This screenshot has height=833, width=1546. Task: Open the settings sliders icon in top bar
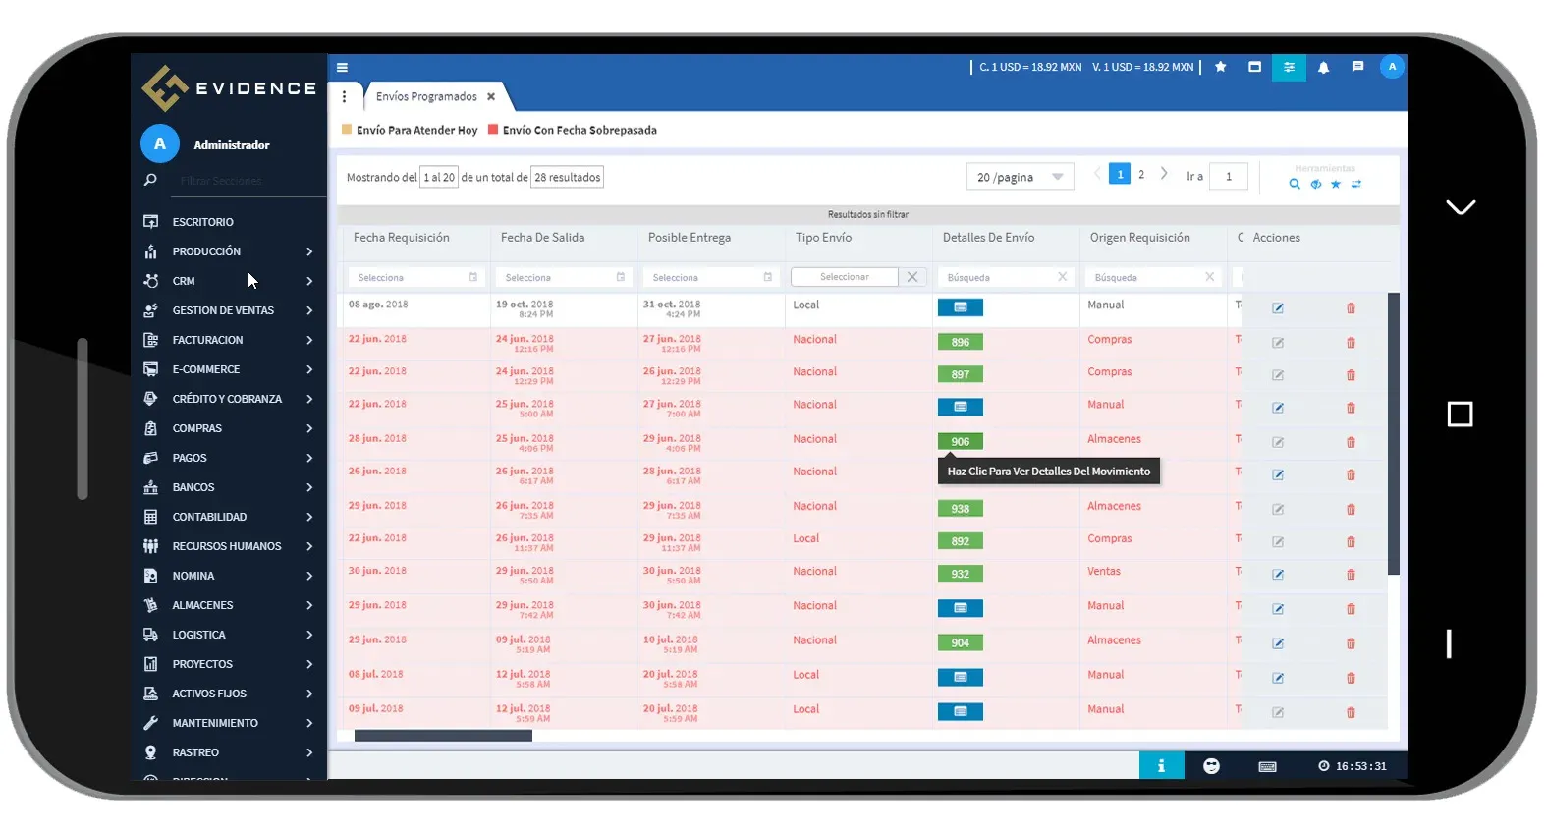(x=1289, y=67)
